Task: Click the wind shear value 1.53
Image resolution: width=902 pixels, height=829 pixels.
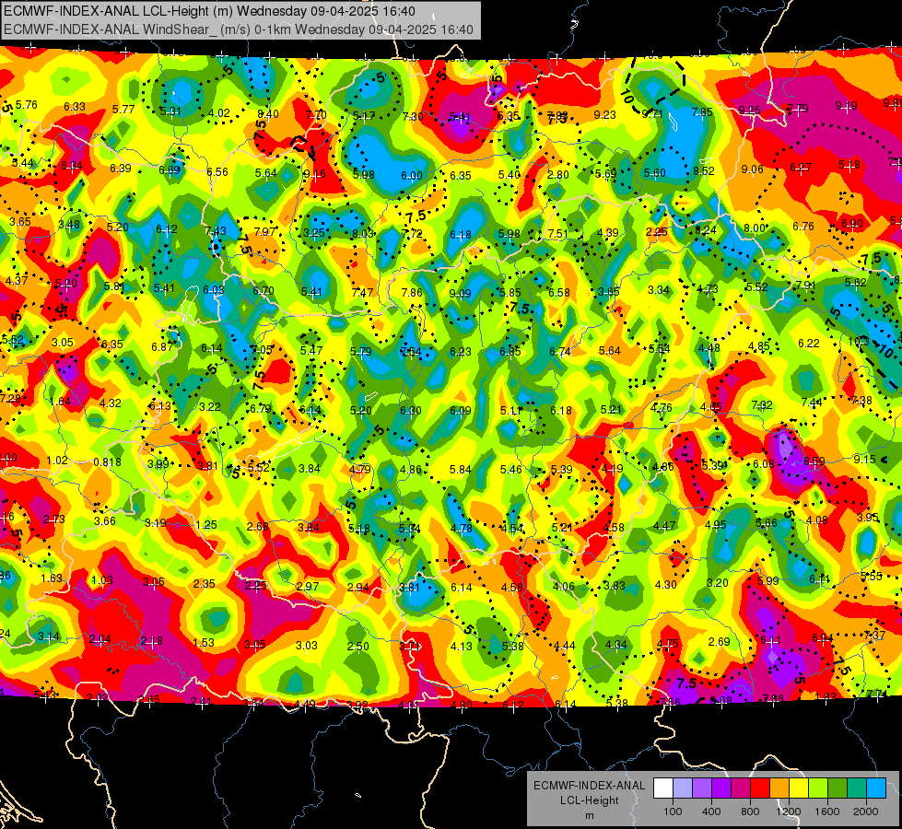Action: point(204,642)
